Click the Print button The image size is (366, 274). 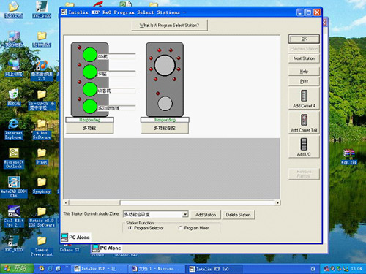tap(304, 81)
